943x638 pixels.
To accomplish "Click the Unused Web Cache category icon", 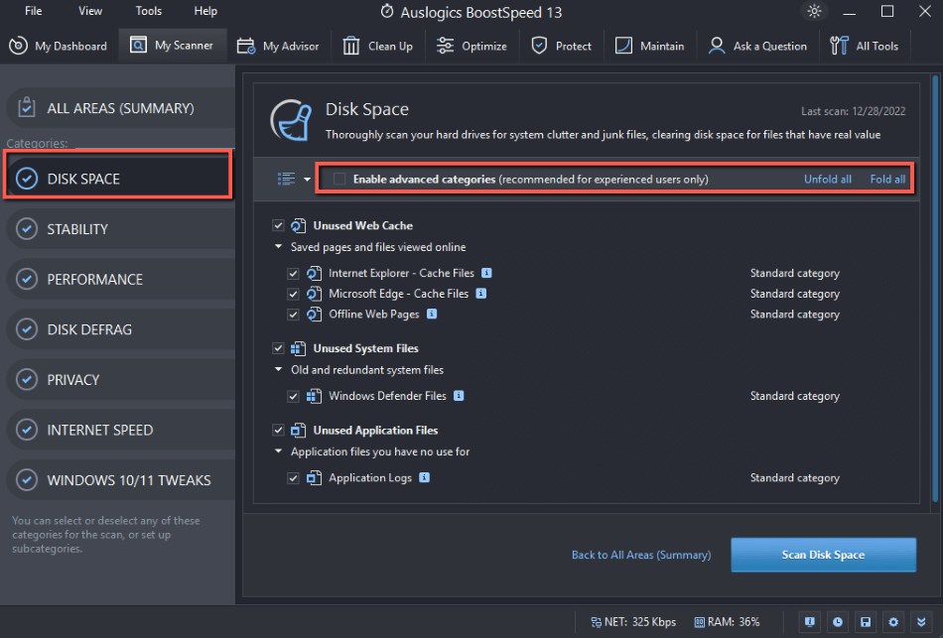I will point(299,226).
